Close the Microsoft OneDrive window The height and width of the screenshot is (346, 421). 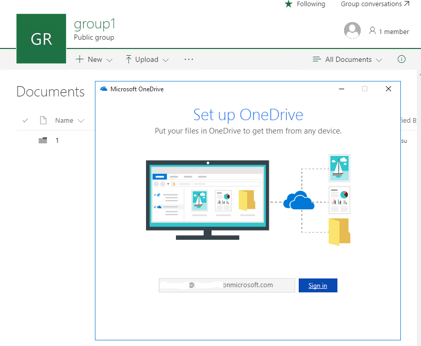pyautogui.click(x=388, y=89)
